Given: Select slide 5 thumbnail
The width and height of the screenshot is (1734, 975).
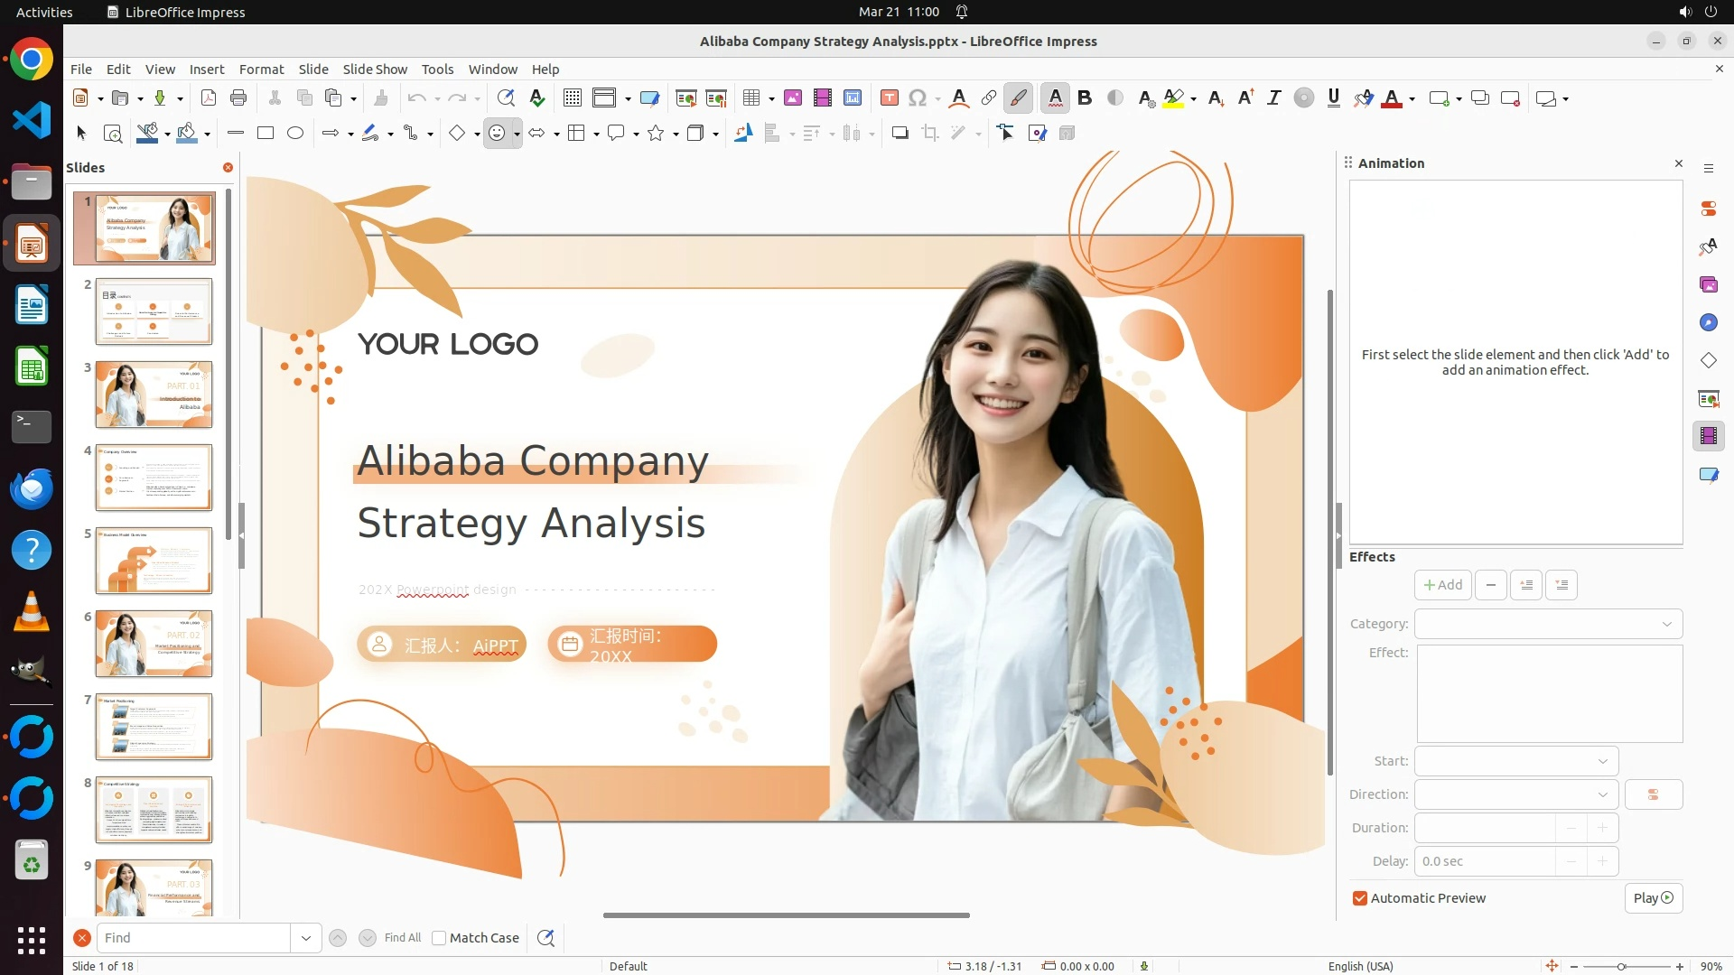Looking at the screenshot, I should coord(154,561).
